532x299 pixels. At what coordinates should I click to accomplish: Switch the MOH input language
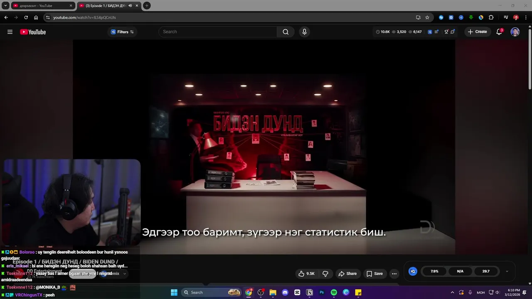(x=481, y=292)
